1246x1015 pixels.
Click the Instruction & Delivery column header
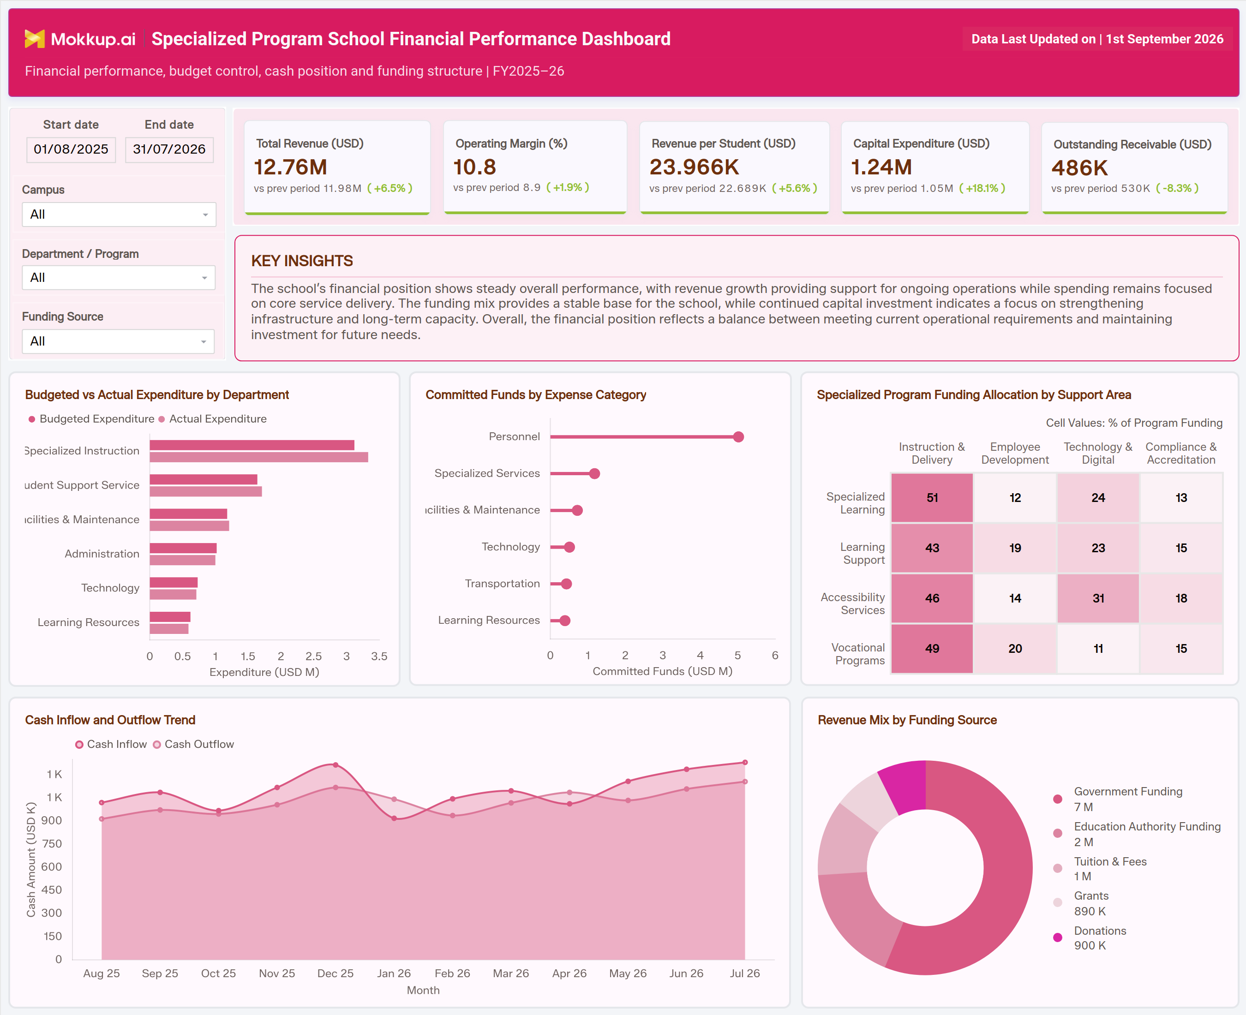932,453
